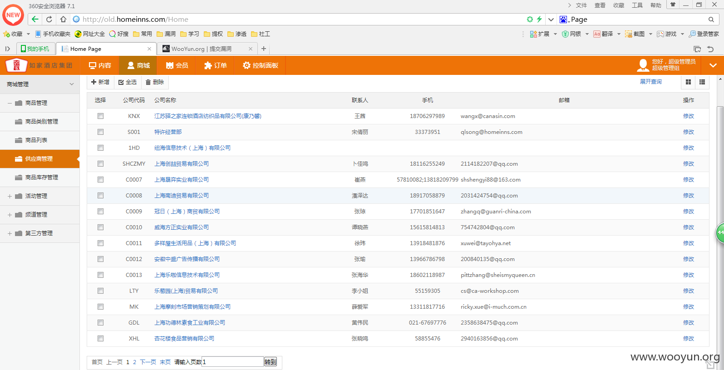The width and height of the screenshot is (724, 370).
Task: Open the 内容 navigation tab
Action: [100, 65]
